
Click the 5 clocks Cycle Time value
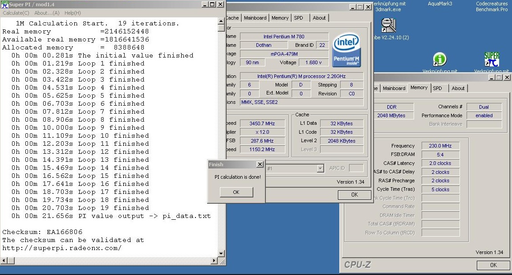coord(440,190)
